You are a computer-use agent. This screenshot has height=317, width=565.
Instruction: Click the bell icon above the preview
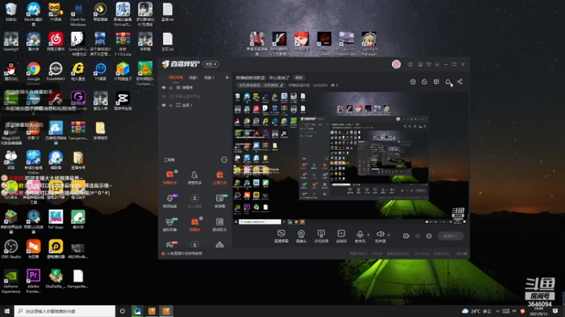coord(448,82)
